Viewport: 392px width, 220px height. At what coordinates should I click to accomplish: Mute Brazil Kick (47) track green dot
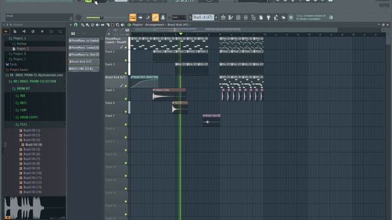pos(126,86)
